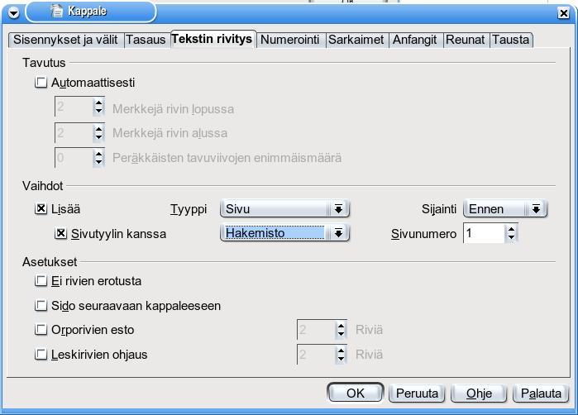The height and width of the screenshot is (415, 578).
Task: Check Sido seuraavaan kappaleeseen
Action: coord(41,306)
